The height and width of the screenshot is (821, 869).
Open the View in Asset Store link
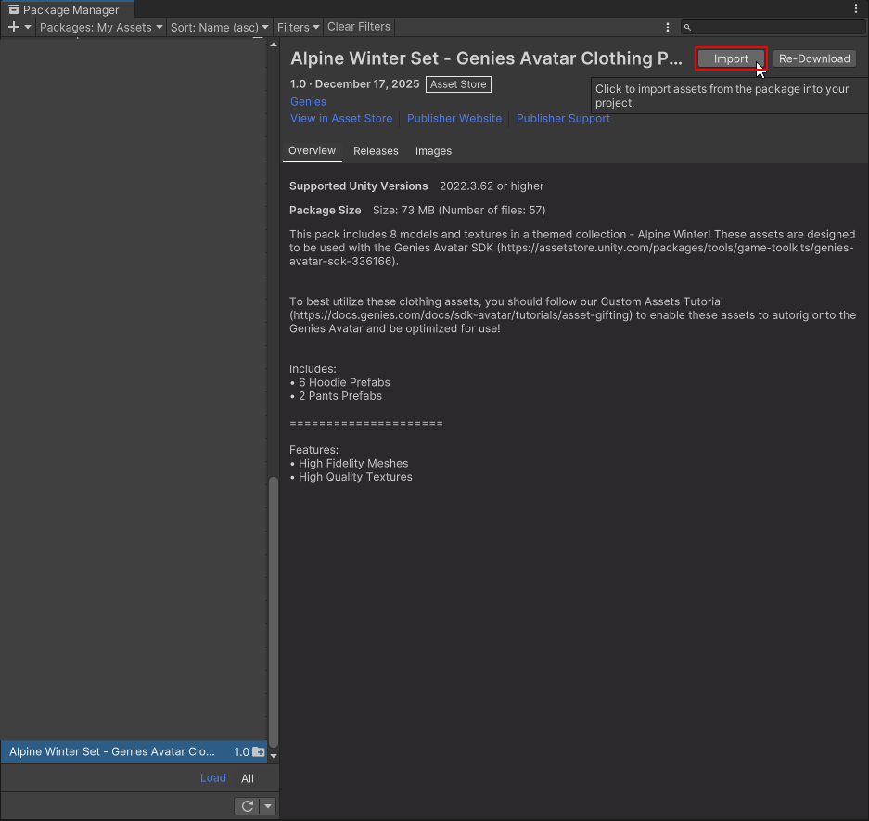[x=341, y=119]
